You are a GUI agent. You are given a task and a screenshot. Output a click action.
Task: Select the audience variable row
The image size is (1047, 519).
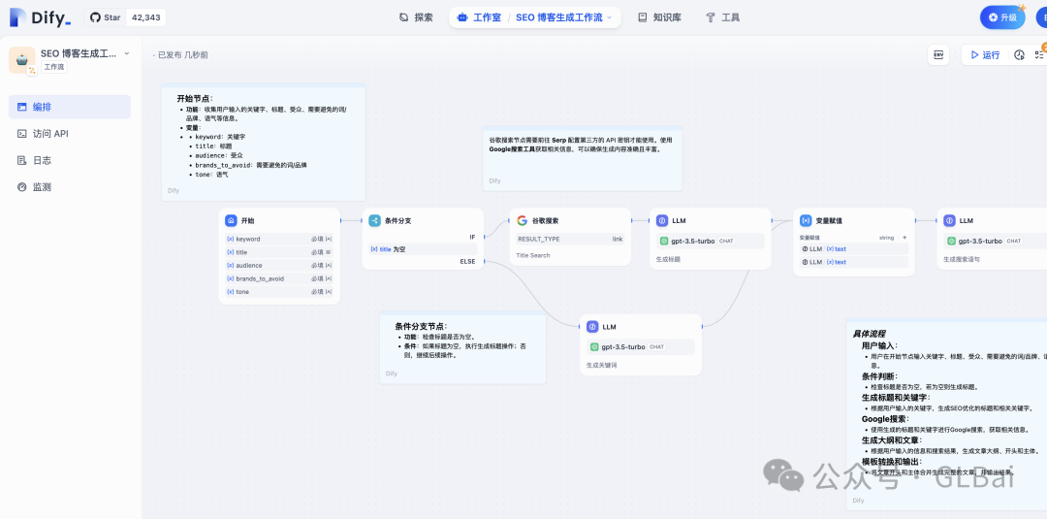click(x=279, y=265)
